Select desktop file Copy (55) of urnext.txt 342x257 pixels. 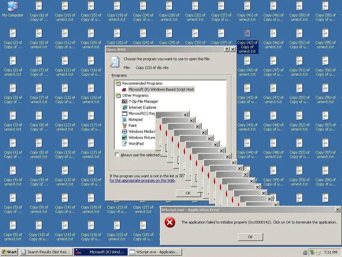325,39
